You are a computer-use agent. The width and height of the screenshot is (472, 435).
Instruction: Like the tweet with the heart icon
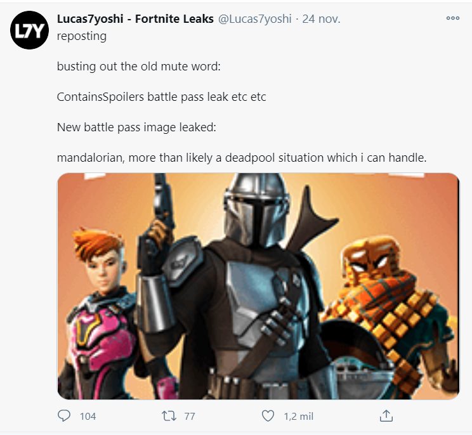pyautogui.click(x=268, y=416)
